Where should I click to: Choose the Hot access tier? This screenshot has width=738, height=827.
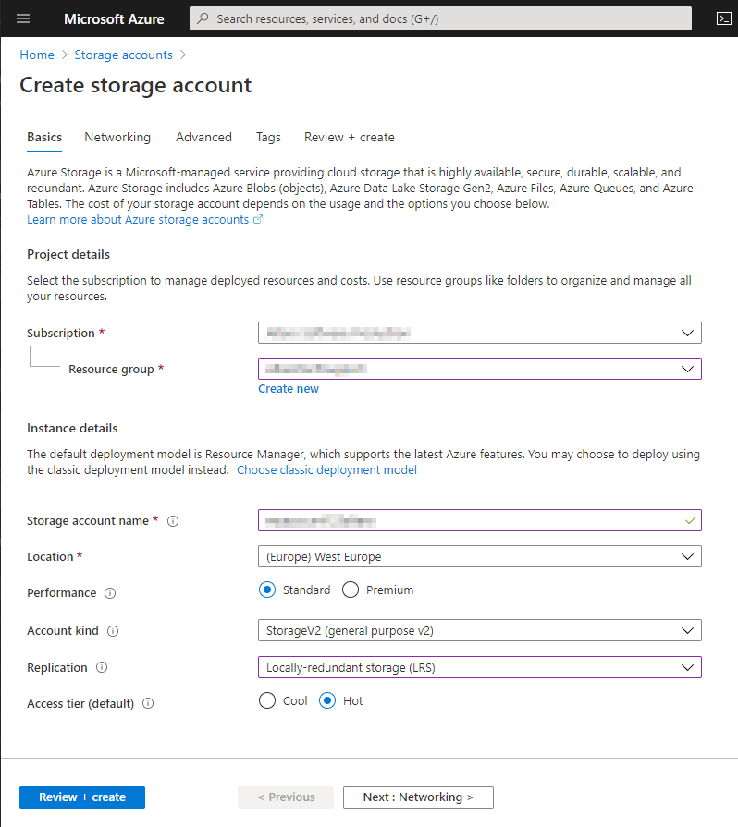[327, 701]
